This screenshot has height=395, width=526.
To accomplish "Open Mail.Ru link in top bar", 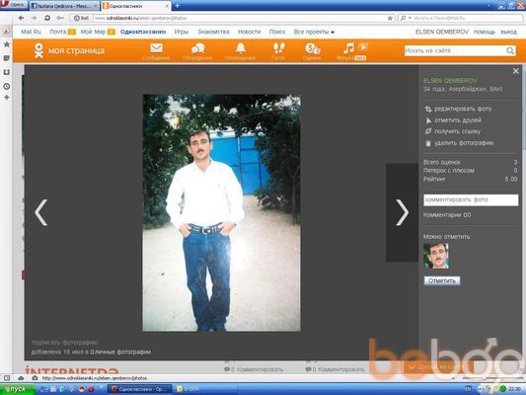I will click(x=32, y=32).
